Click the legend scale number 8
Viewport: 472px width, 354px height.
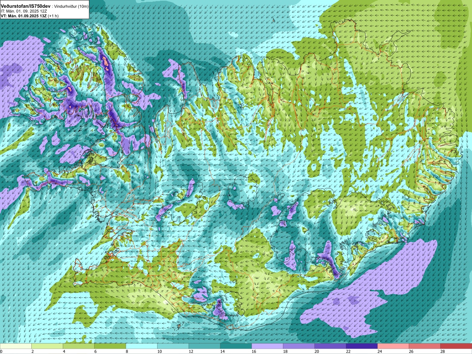click(x=127, y=351)
